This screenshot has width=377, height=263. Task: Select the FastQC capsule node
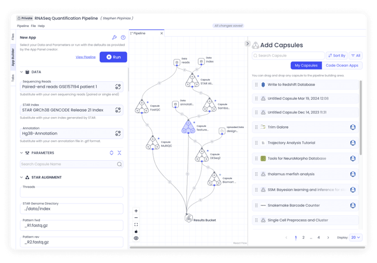[x=142, y=107]
